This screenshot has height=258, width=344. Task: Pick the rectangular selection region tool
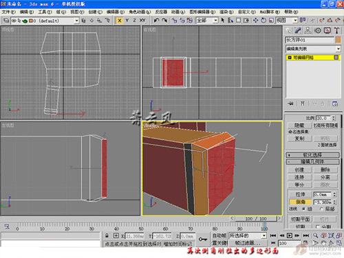click(x=239, y=21)
